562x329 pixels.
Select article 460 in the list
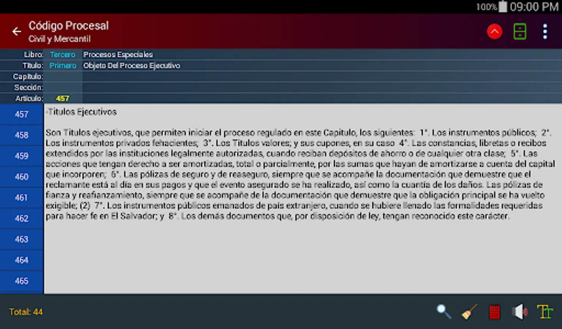coord(22,177)
